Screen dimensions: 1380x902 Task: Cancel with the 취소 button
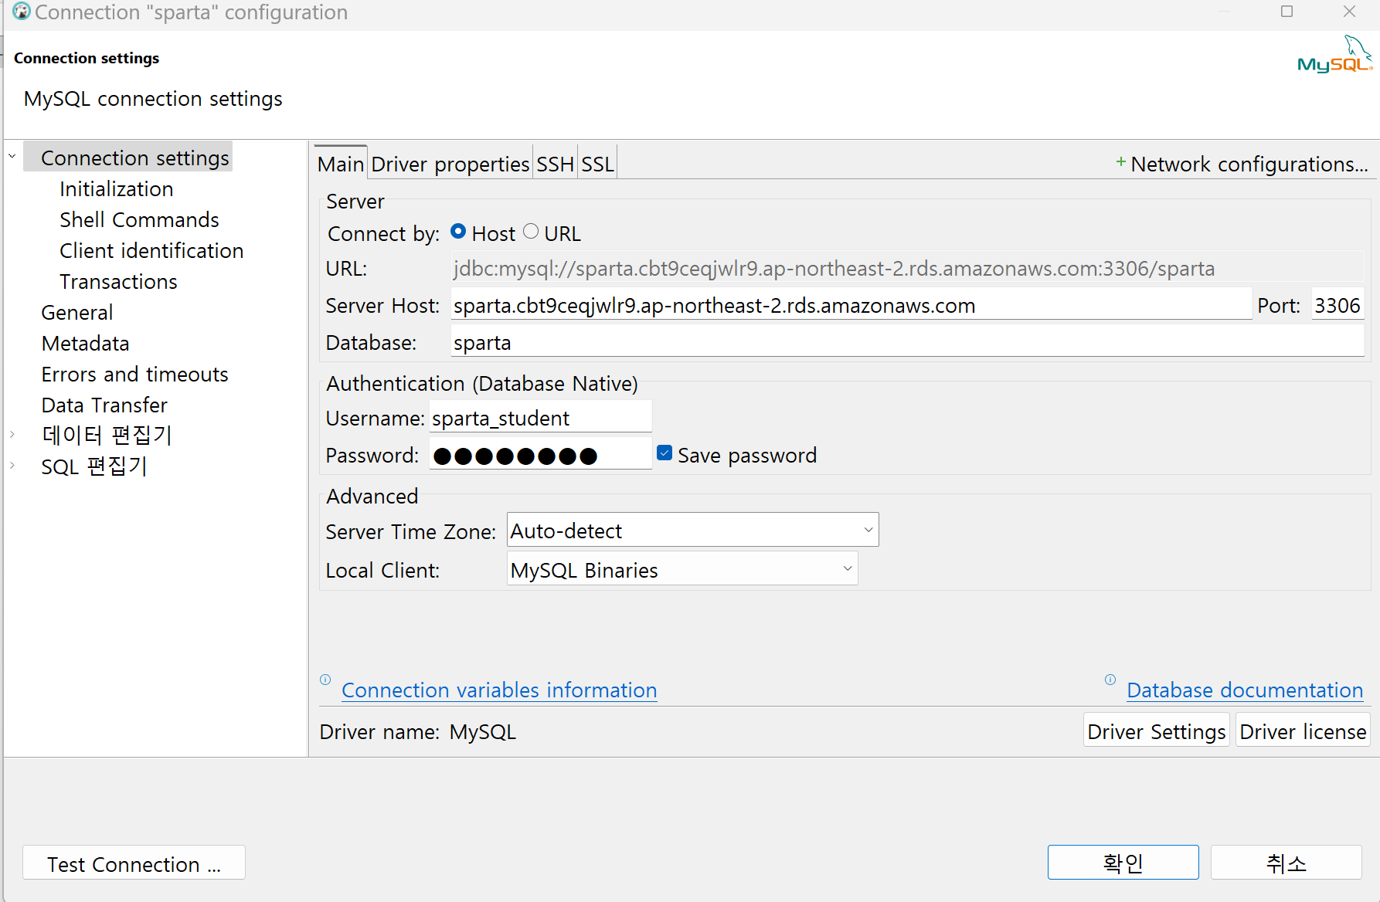click(x=1287, y=863)
